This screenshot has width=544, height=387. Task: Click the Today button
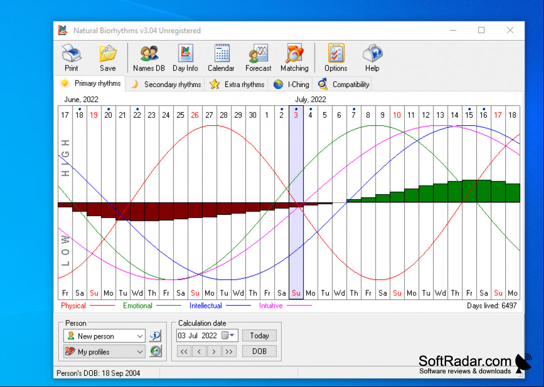tap(260, 336)
